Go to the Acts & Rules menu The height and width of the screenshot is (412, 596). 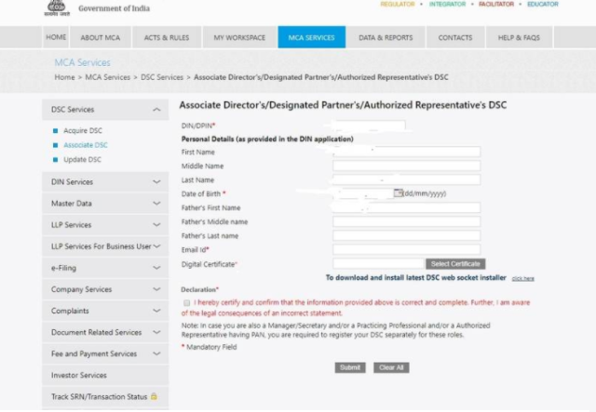[x=167, y=37]
